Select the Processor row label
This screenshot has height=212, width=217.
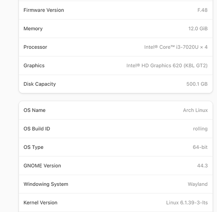35,47
